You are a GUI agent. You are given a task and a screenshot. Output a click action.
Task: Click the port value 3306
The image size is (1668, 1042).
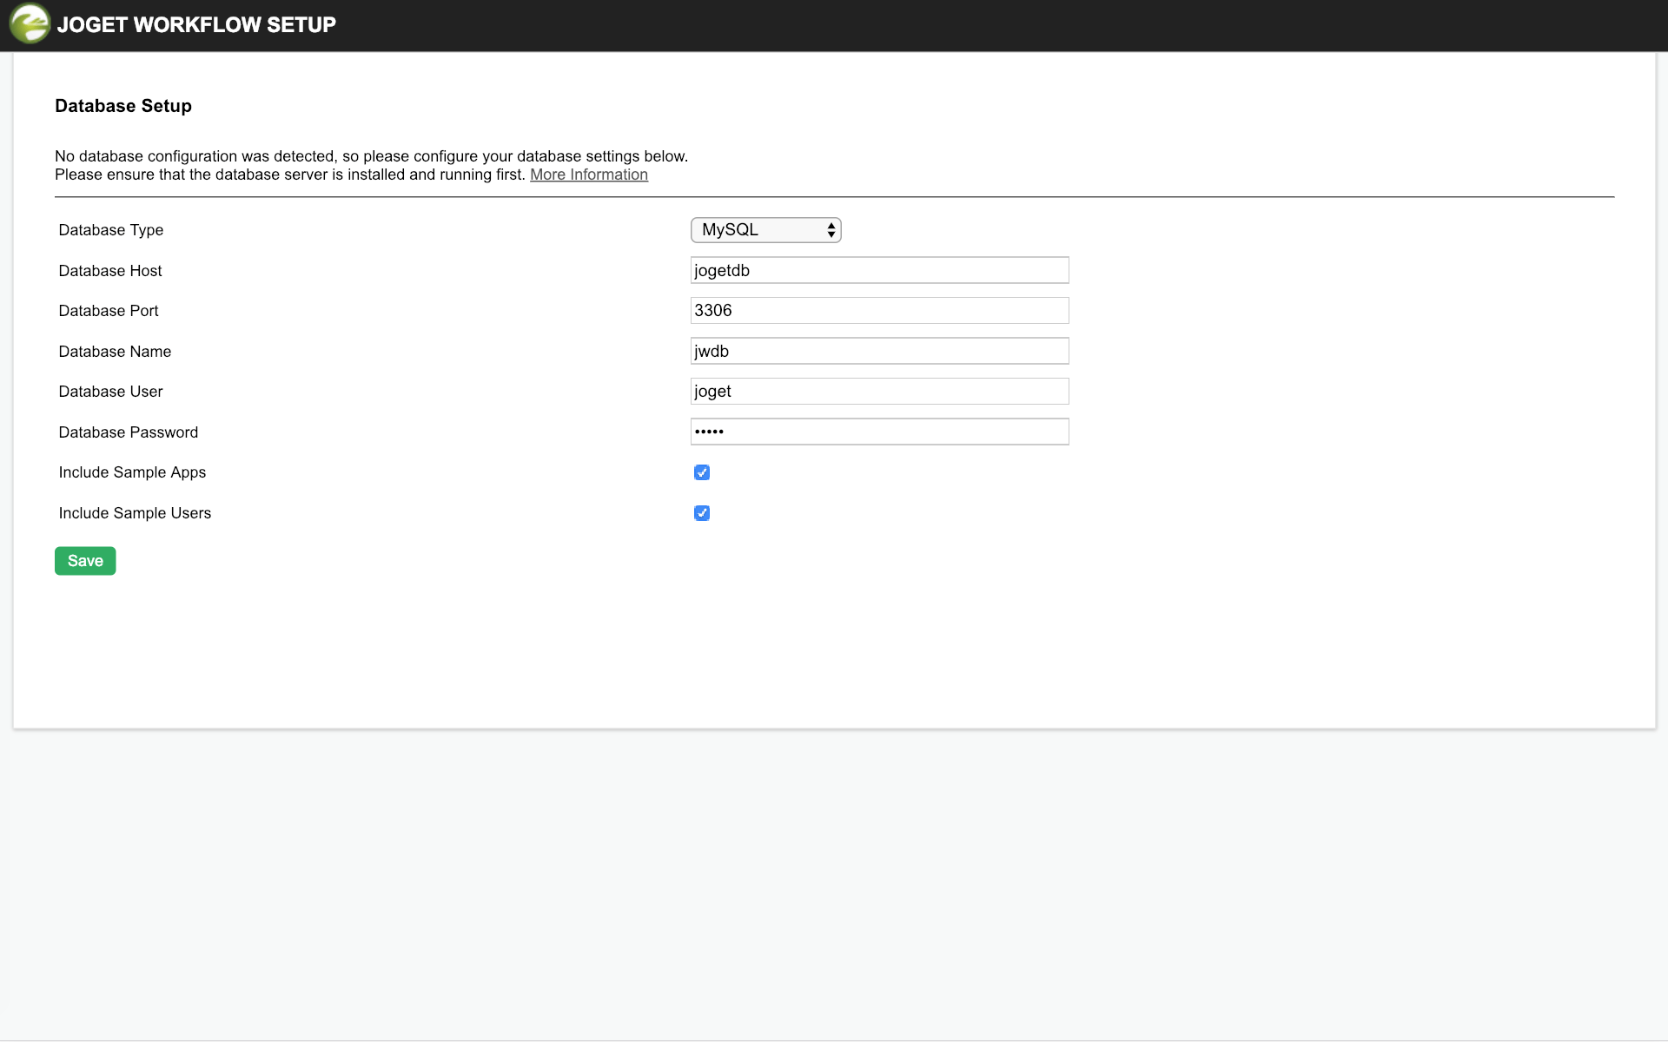click(712, 310)
